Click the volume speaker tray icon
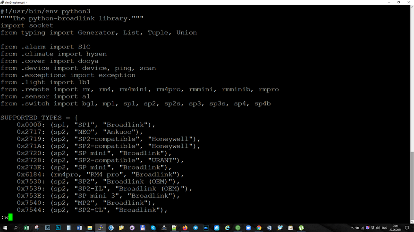414x232 pixels. click(378, 228)
